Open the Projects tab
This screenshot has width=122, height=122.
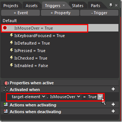11,6
